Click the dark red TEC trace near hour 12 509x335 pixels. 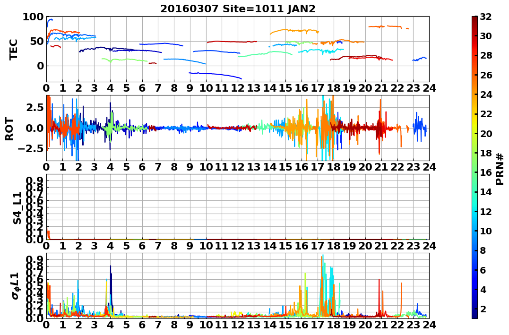click(x=232, y=42)
